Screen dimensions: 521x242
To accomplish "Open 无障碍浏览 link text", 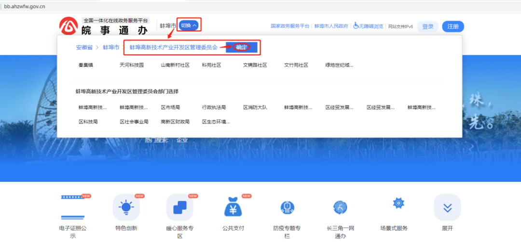I will point(371,26).
